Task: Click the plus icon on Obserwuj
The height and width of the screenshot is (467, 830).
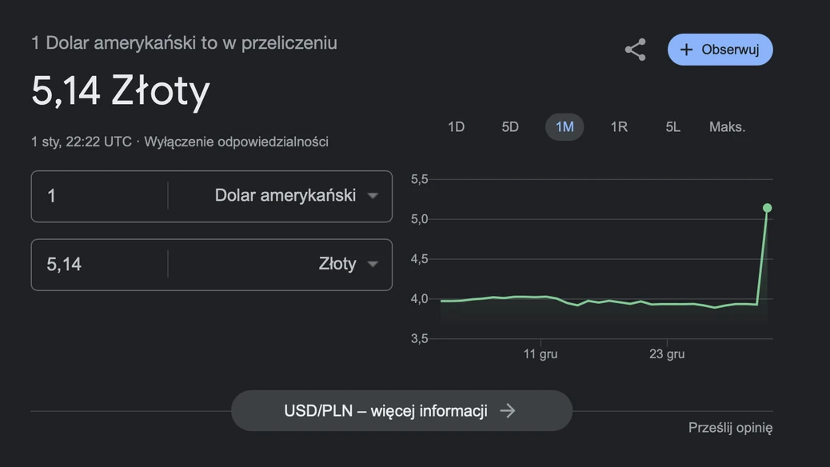Action: [x=686, y=50]
